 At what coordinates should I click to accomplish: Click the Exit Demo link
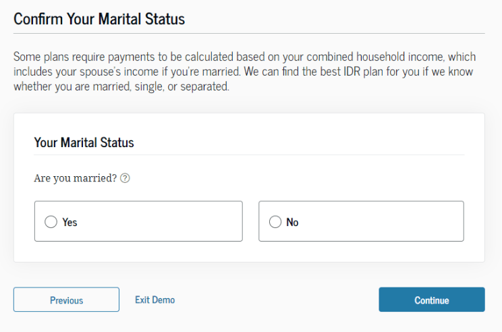point(155,300)
